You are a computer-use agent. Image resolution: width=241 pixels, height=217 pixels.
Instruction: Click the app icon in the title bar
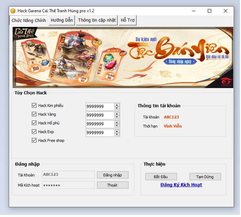point(13,11)
